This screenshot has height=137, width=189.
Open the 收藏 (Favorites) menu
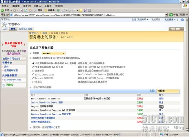(x=38, y=6)
